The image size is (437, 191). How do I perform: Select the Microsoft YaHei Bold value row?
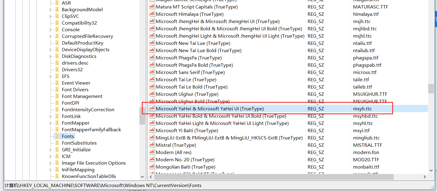pos(221,116)
